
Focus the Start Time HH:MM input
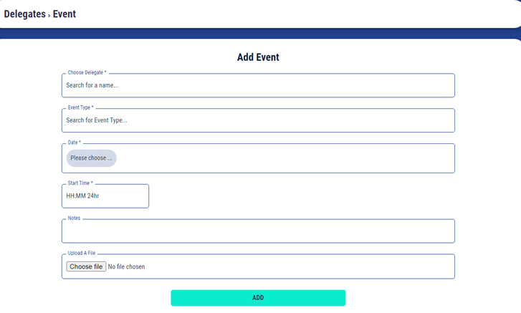105,196
